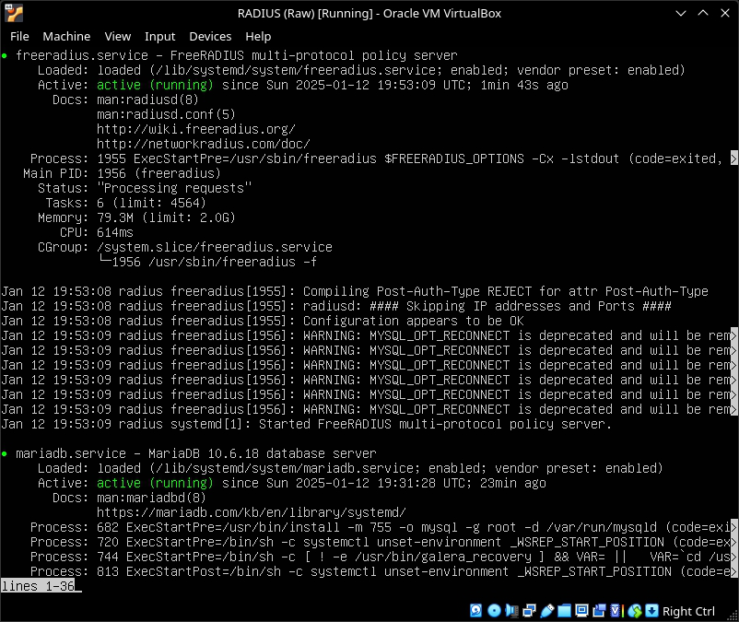
Task: Expand the View menu
Action: [x=117, y=36]
